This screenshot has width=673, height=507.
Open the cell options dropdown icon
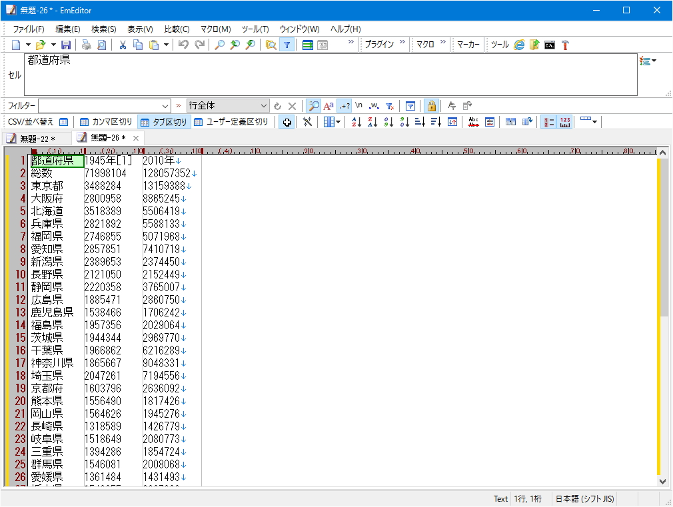648,61
